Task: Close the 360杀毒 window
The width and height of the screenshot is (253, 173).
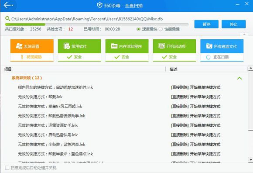Action: point(247,4)
